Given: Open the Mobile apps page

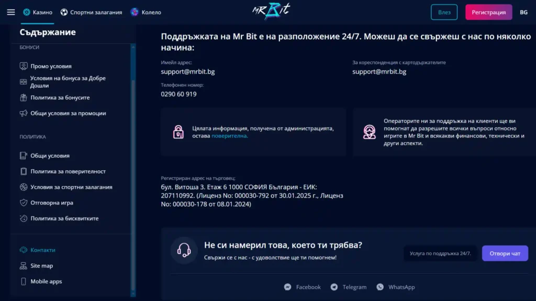Looking at the screenshot, I should coord(46,281).
